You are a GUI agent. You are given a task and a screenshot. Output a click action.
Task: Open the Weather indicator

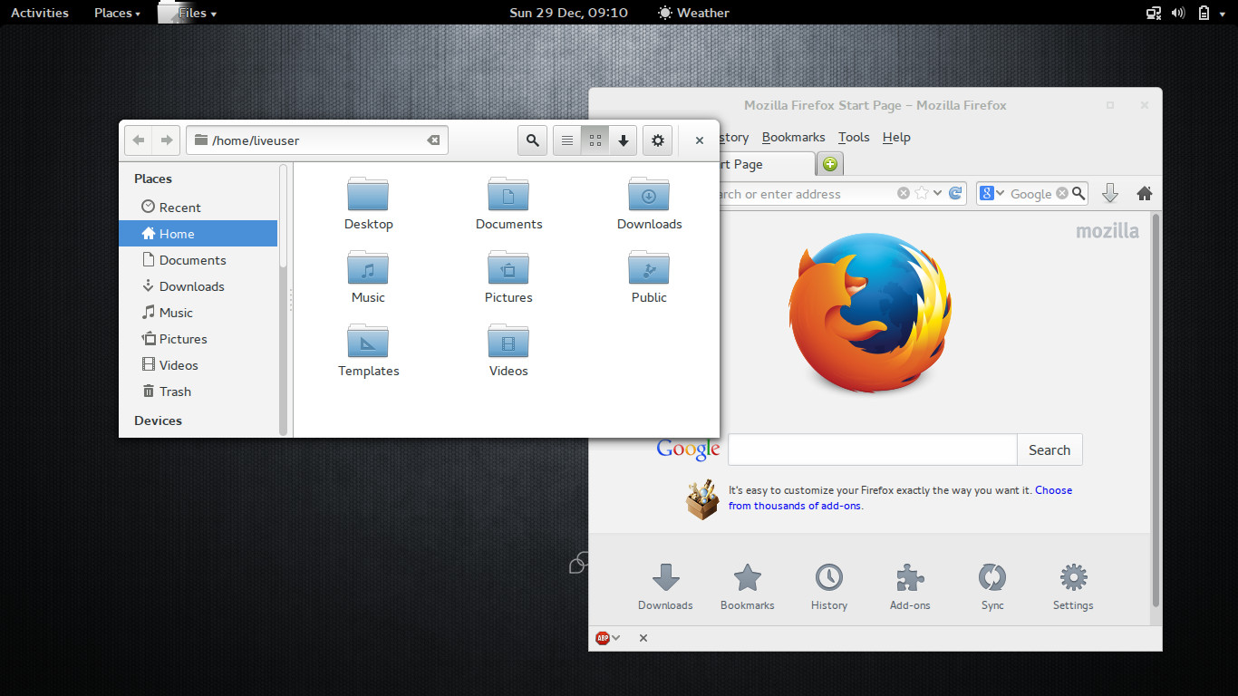pos(693,13)
